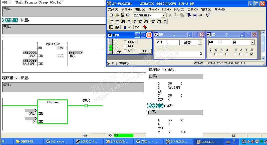Image resolution: width=267 pixels, height=145 pixels.
Task: Save the PLC with the floppy disk icon
Action: click(x=122, y=15)
